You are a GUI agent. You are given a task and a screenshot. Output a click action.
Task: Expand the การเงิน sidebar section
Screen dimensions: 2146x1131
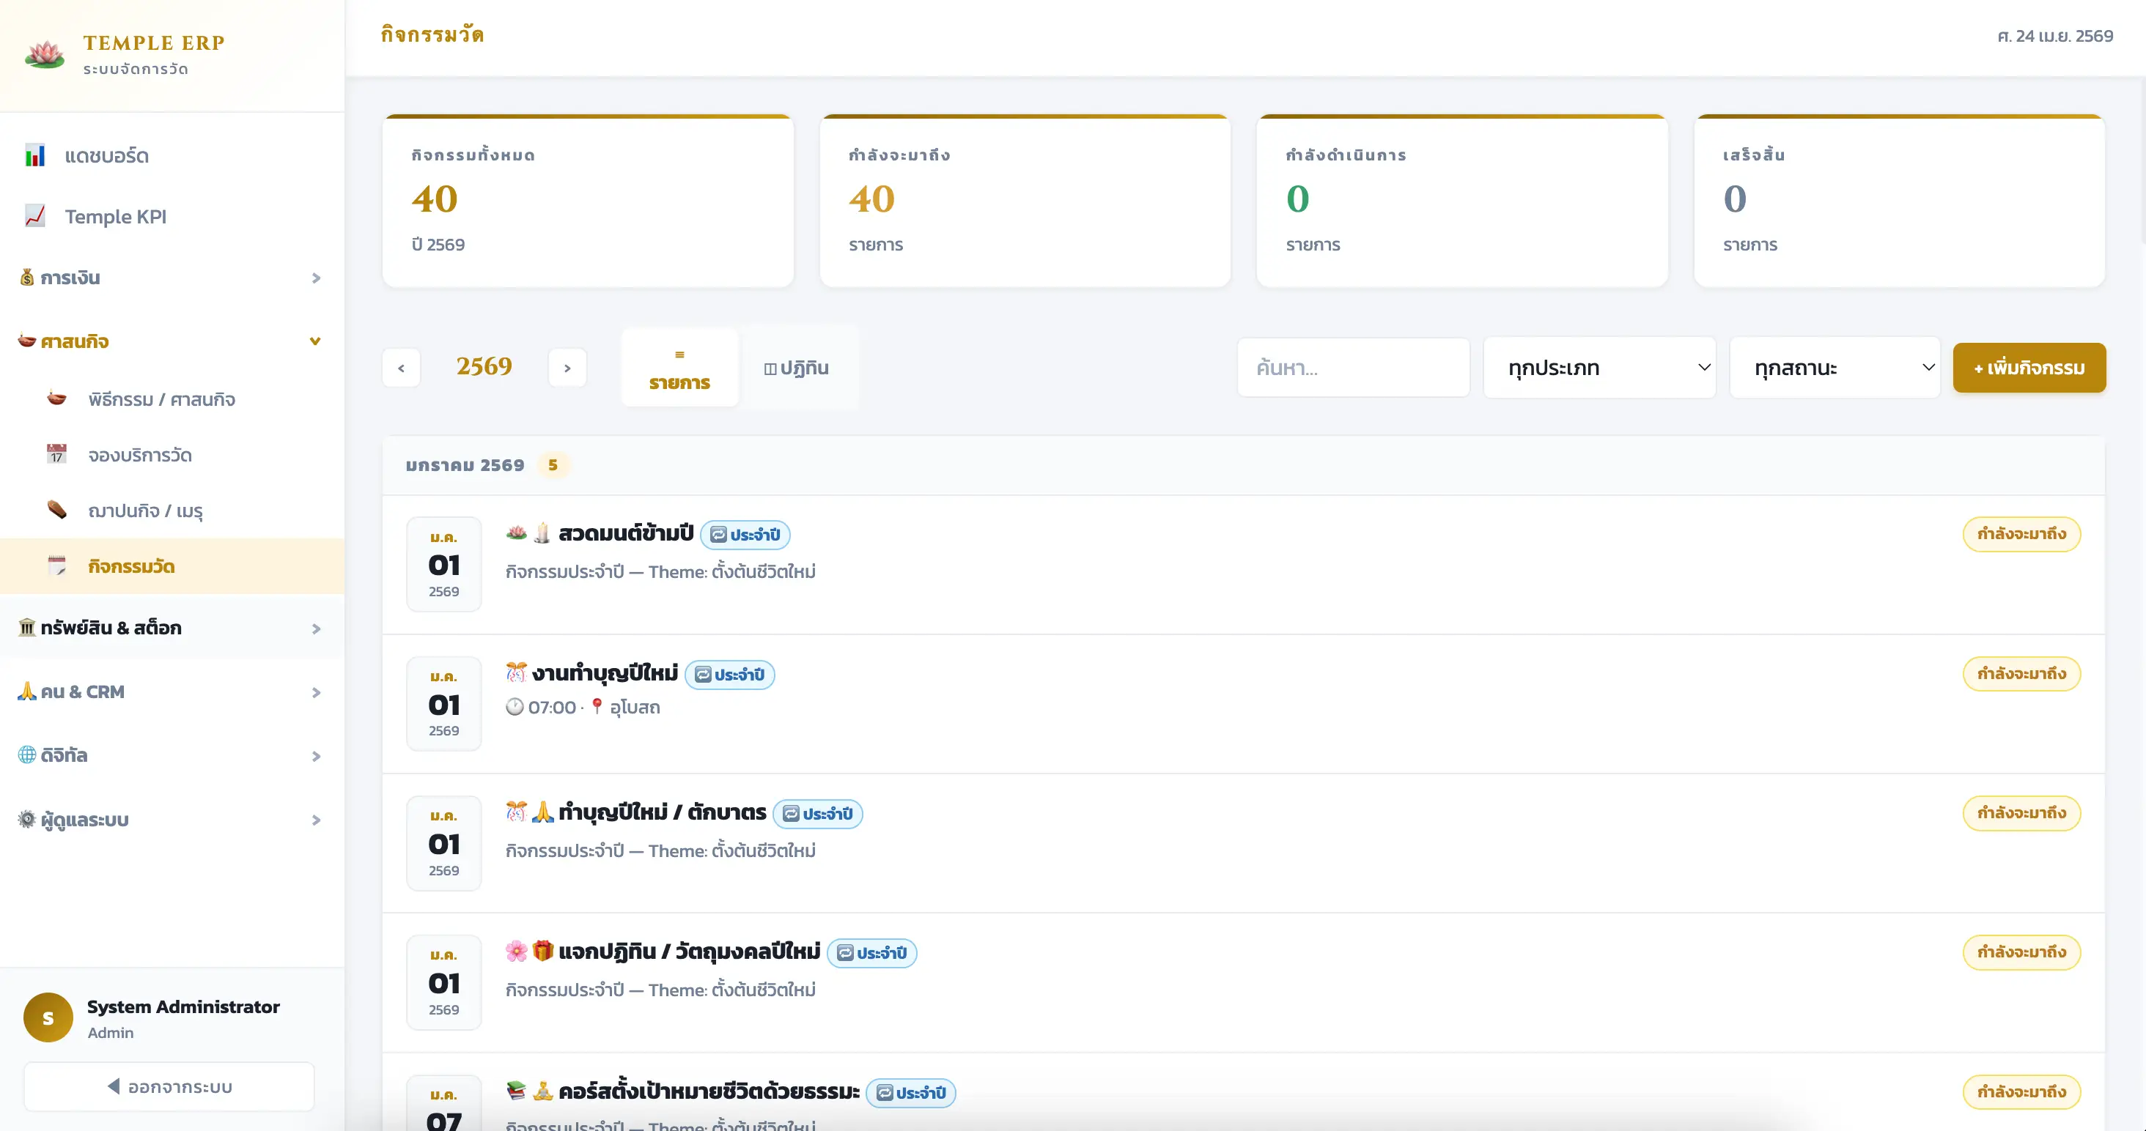172,278
